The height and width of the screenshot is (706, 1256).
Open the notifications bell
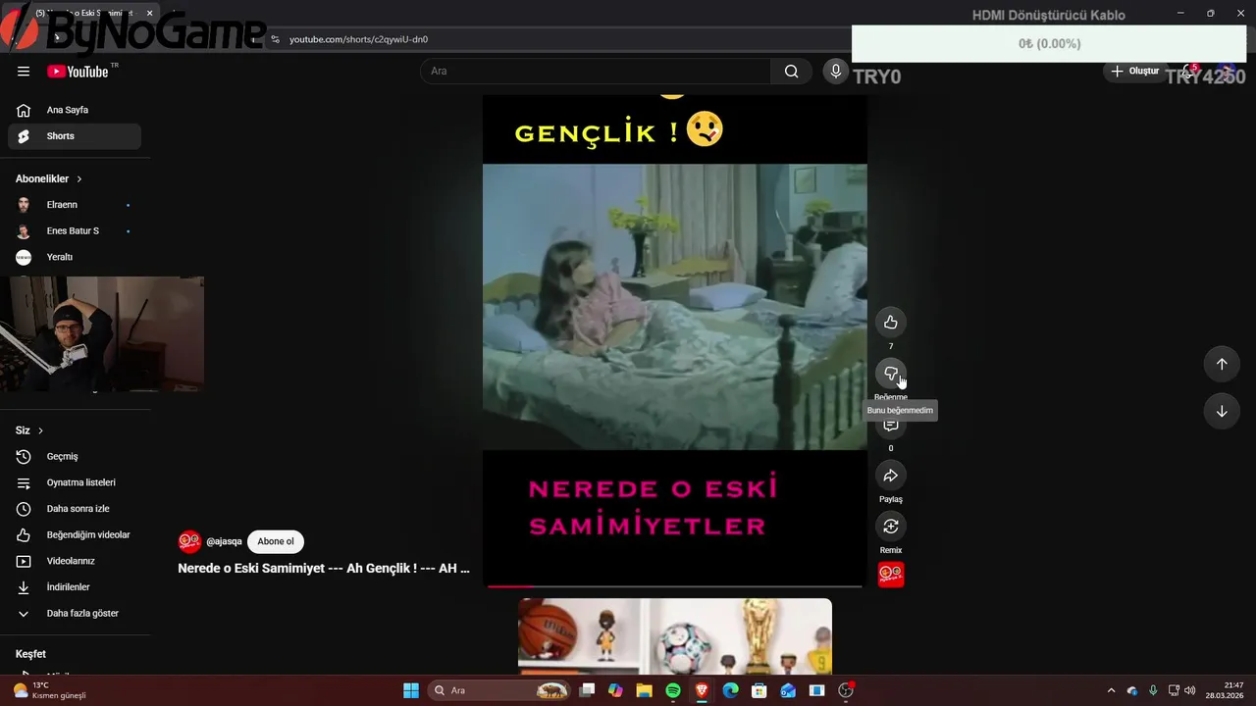click(x=1189, y=72)
